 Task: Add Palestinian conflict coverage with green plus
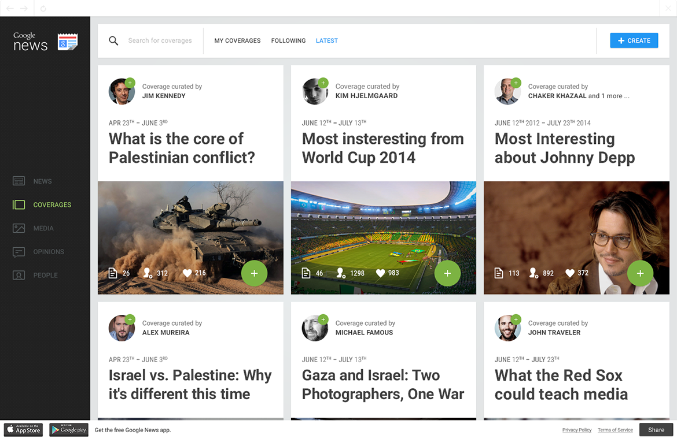click(254, 273)
